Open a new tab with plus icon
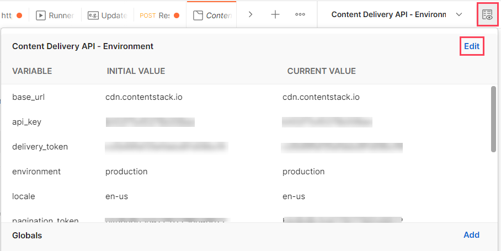This screenshot has height=251, width=501. click(275, 15)
